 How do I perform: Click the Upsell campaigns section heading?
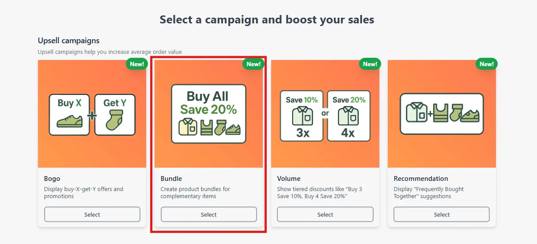(x=69, y=41)
